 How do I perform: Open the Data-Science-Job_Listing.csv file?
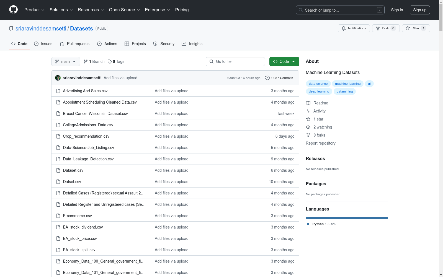coord(89,148)
